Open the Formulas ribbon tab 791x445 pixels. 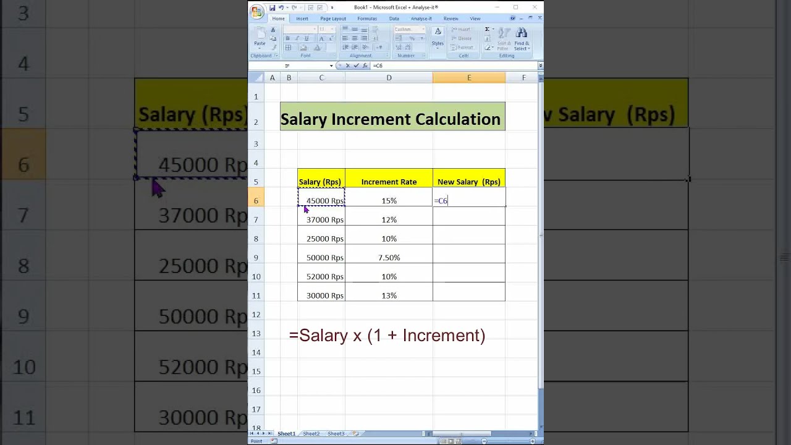coord(367,19)
